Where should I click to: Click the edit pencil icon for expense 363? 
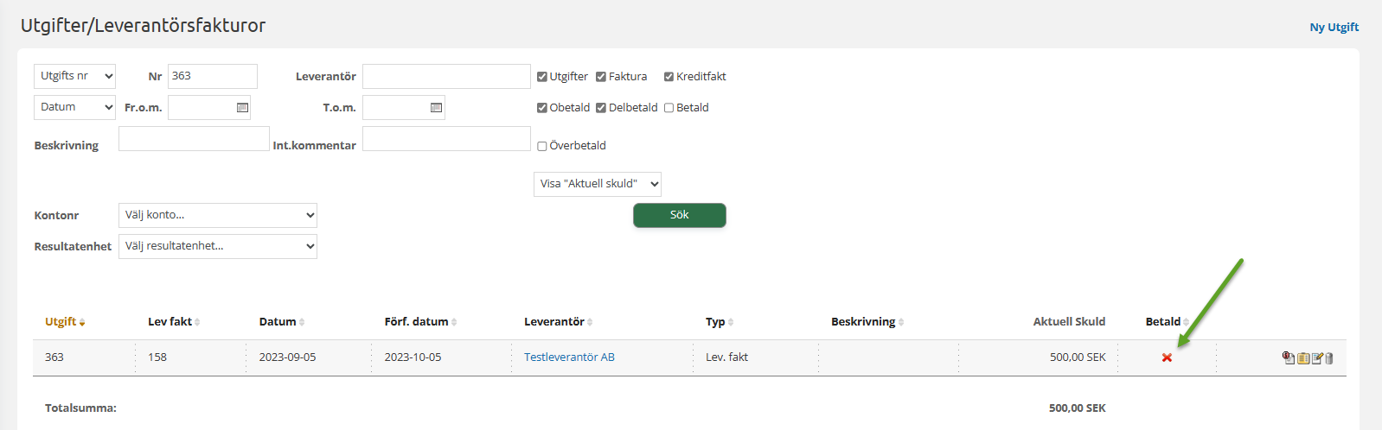click(1317, 358)
